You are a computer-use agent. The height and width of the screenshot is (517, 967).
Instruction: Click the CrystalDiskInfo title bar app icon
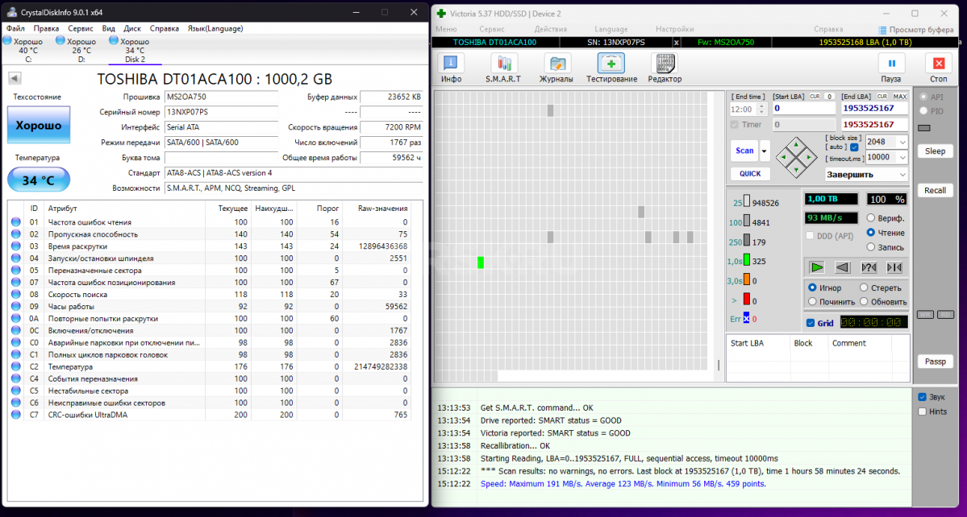[11, 12]
